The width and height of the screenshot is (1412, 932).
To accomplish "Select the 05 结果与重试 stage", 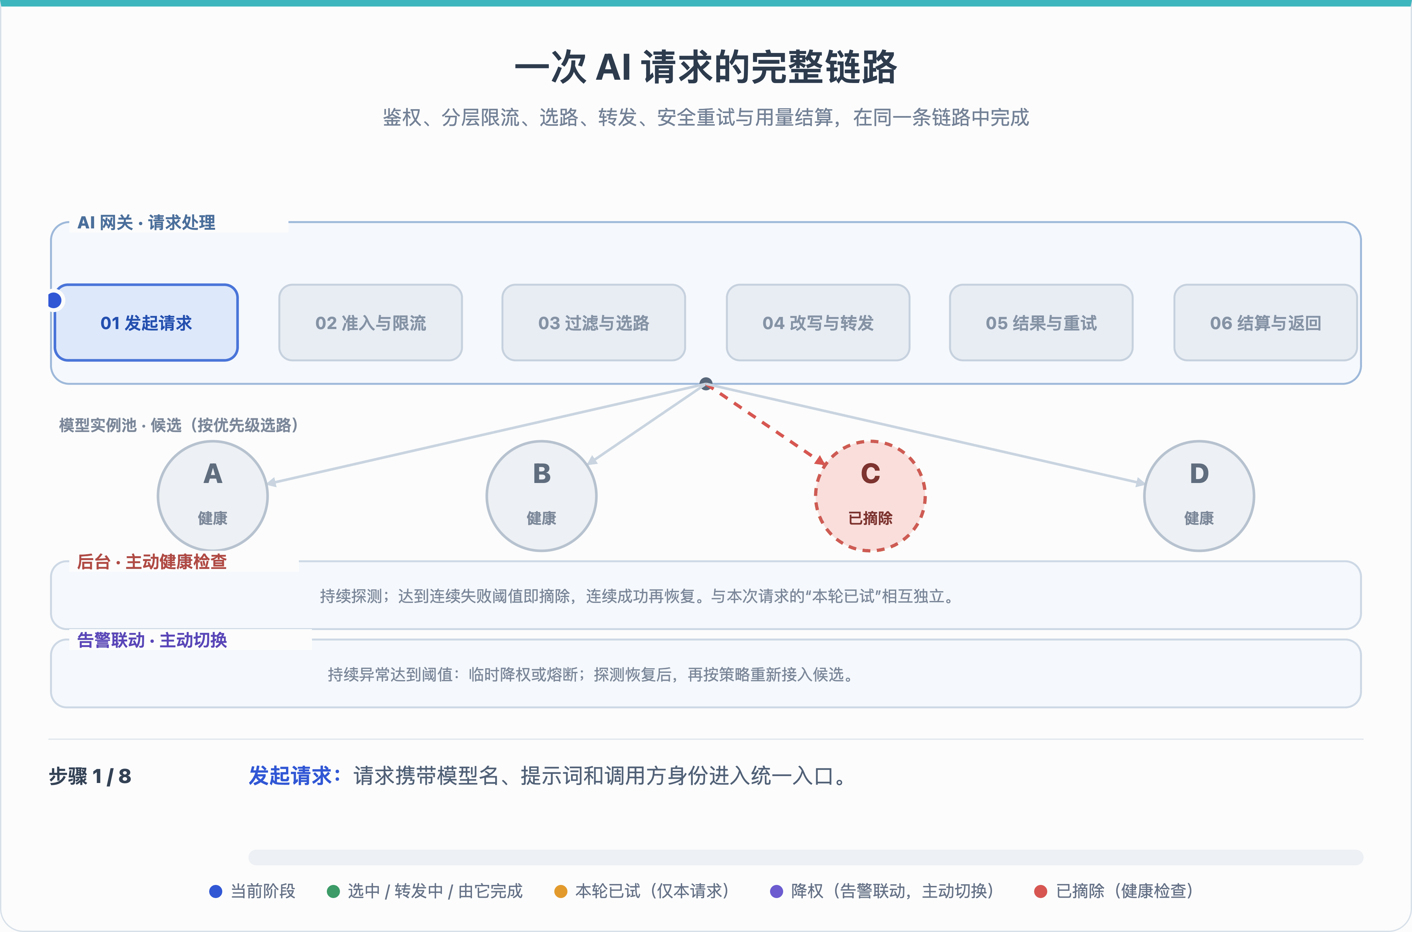I will (x=1041, y=322).
